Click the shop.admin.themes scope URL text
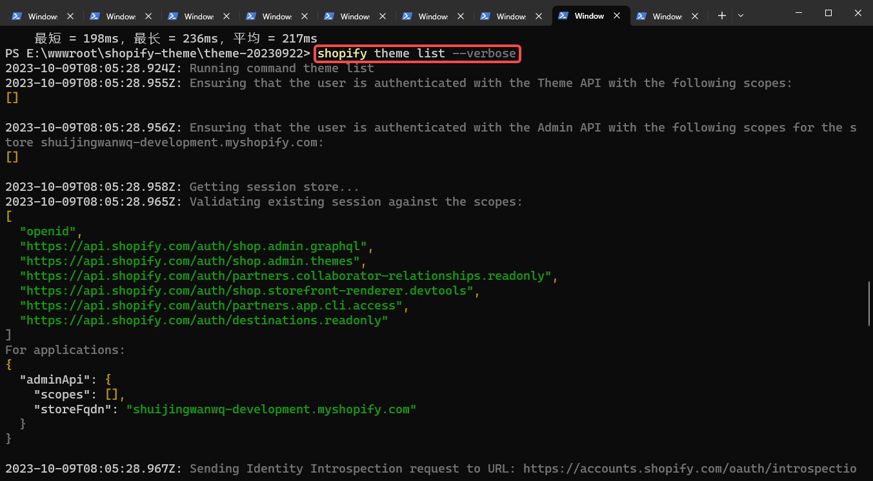The image size is (873, 481). tap(190, 261)
